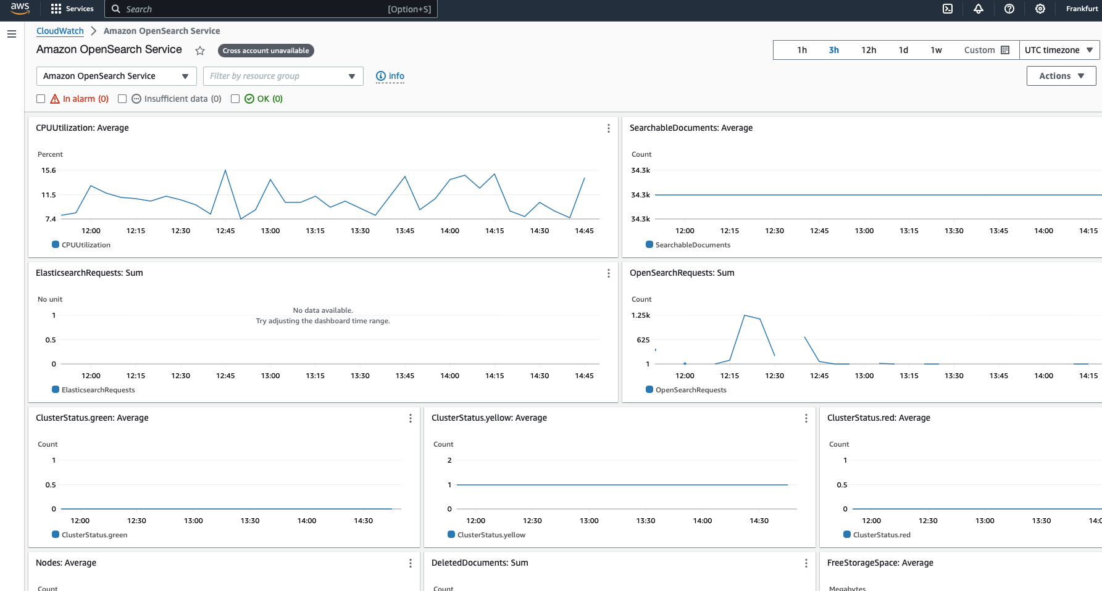Viewport: 1102px width, 591px height.
Task: Click the OpenSearchRequests: Sum widget title
Action: (682, 273)
